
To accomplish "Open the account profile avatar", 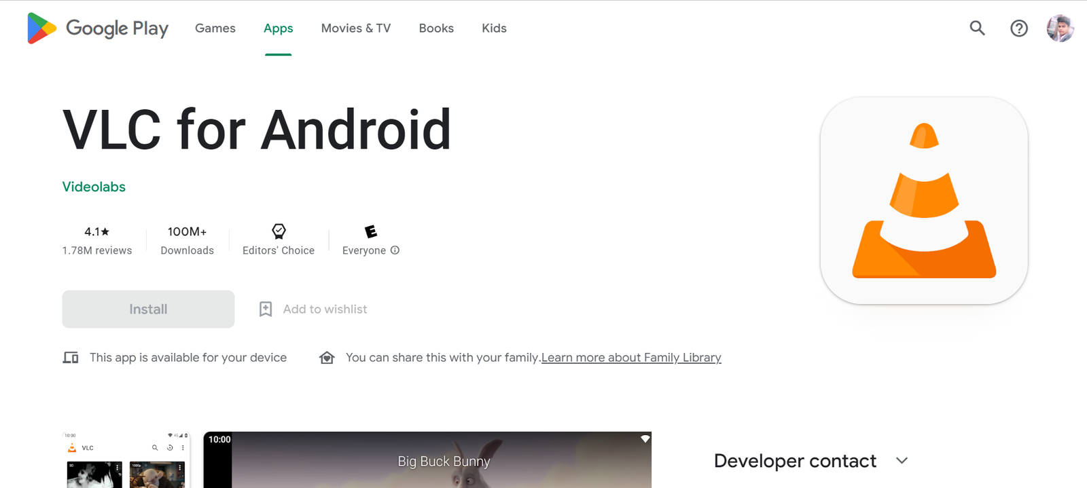I will (1060, 29).
